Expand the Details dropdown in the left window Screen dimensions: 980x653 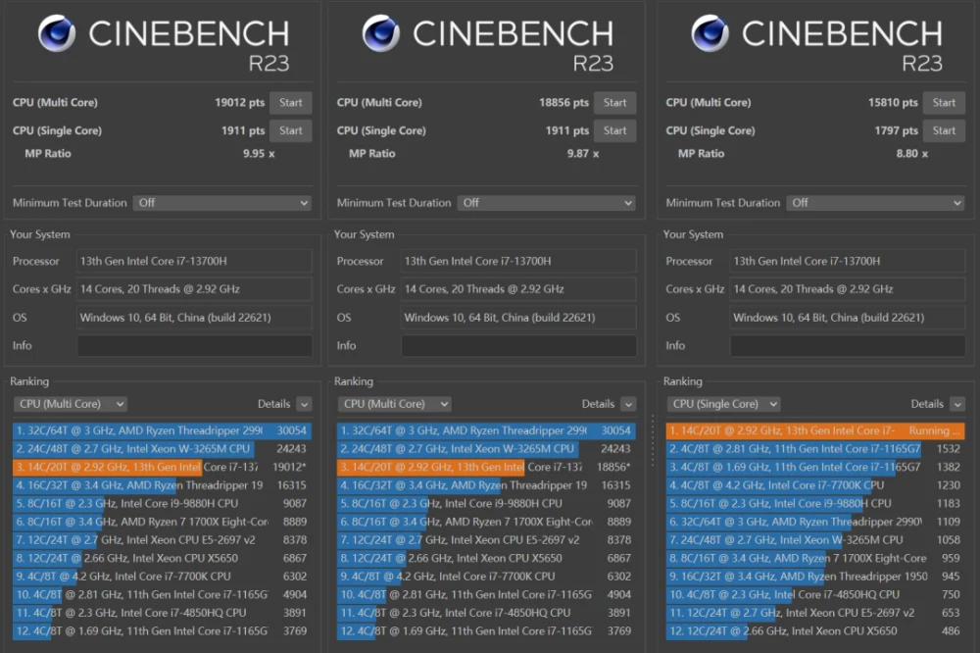click(304, 404)
